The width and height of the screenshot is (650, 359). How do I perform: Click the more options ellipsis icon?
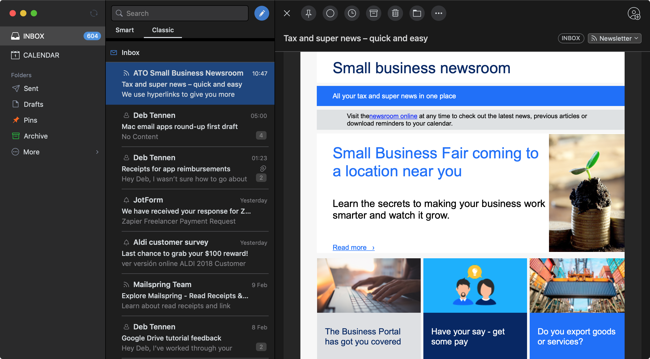[x=439, y=13]
